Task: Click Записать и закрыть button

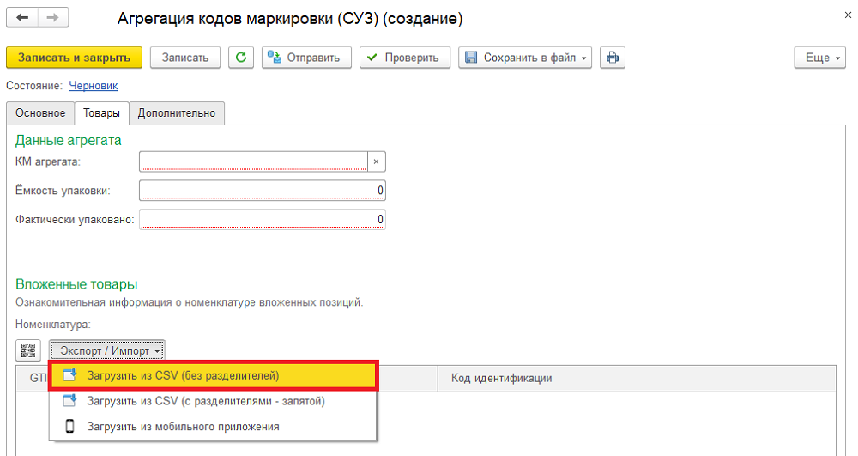Action: click(x=74, y=58)
